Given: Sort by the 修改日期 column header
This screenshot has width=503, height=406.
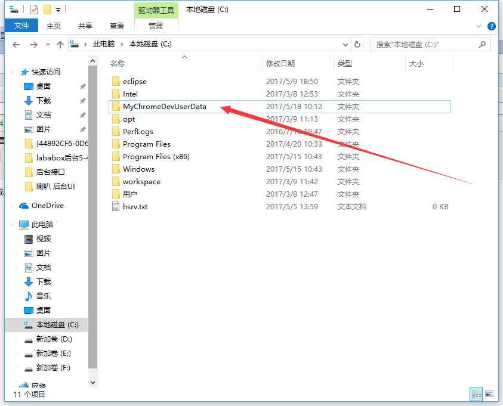Looking at the screenshot, I should tap(280, 63).
